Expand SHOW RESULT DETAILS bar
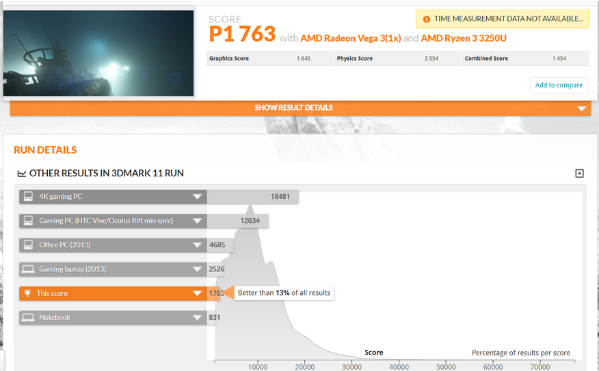Viewport: 599px width, 371px height. [300, 108]
